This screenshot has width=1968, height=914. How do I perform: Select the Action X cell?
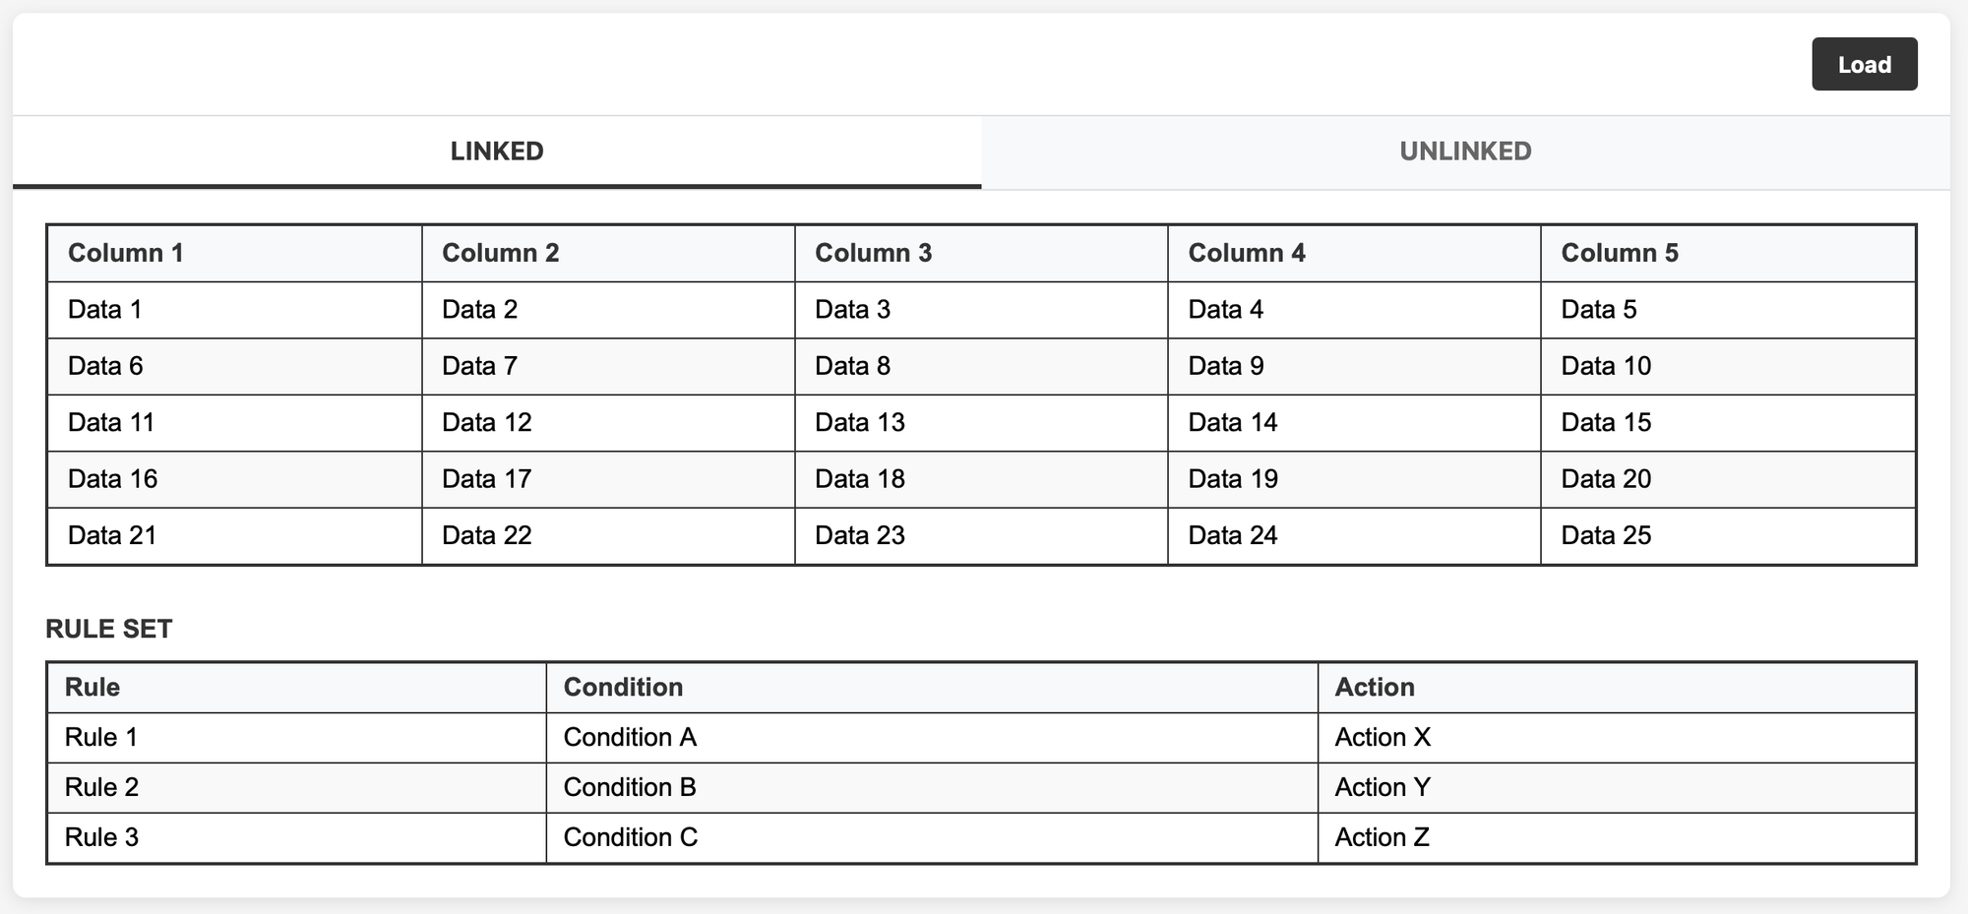click(1617, 738)
